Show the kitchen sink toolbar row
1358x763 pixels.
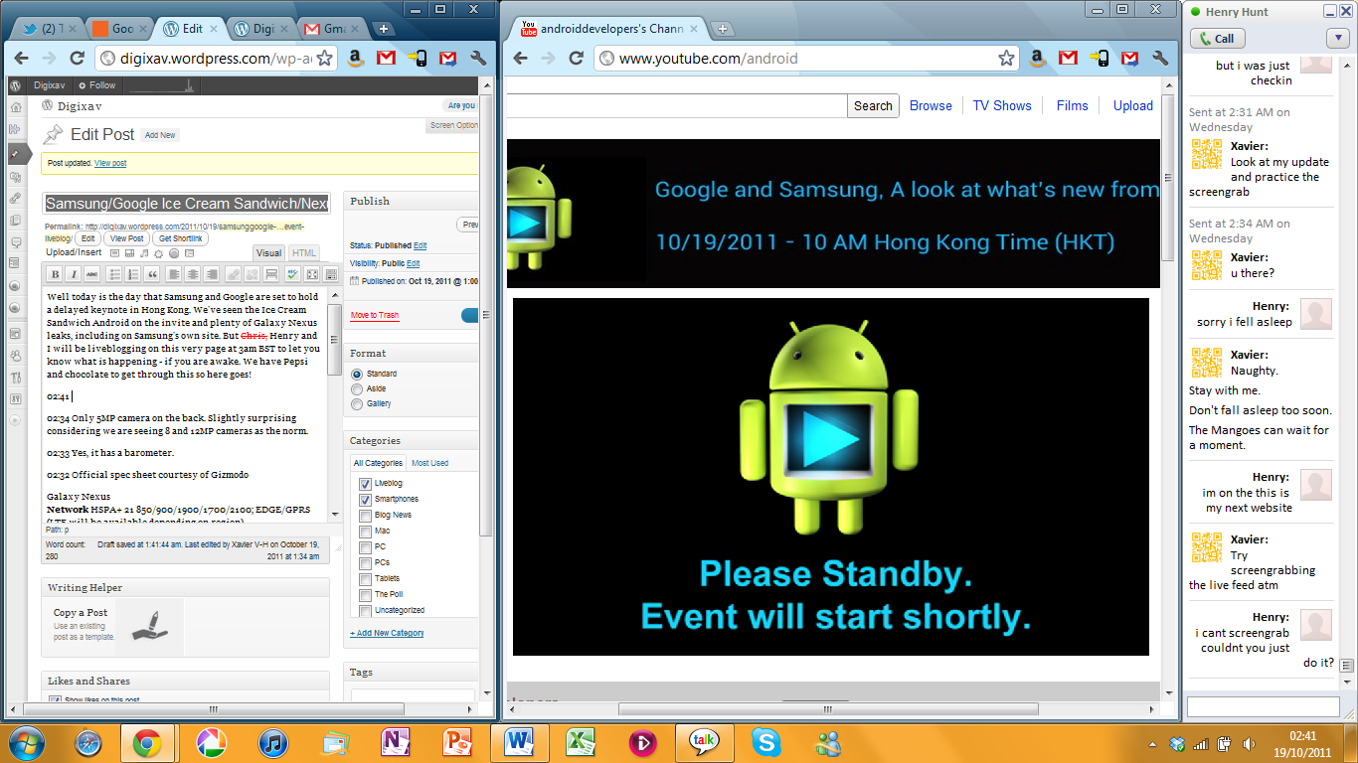[329, 274]
